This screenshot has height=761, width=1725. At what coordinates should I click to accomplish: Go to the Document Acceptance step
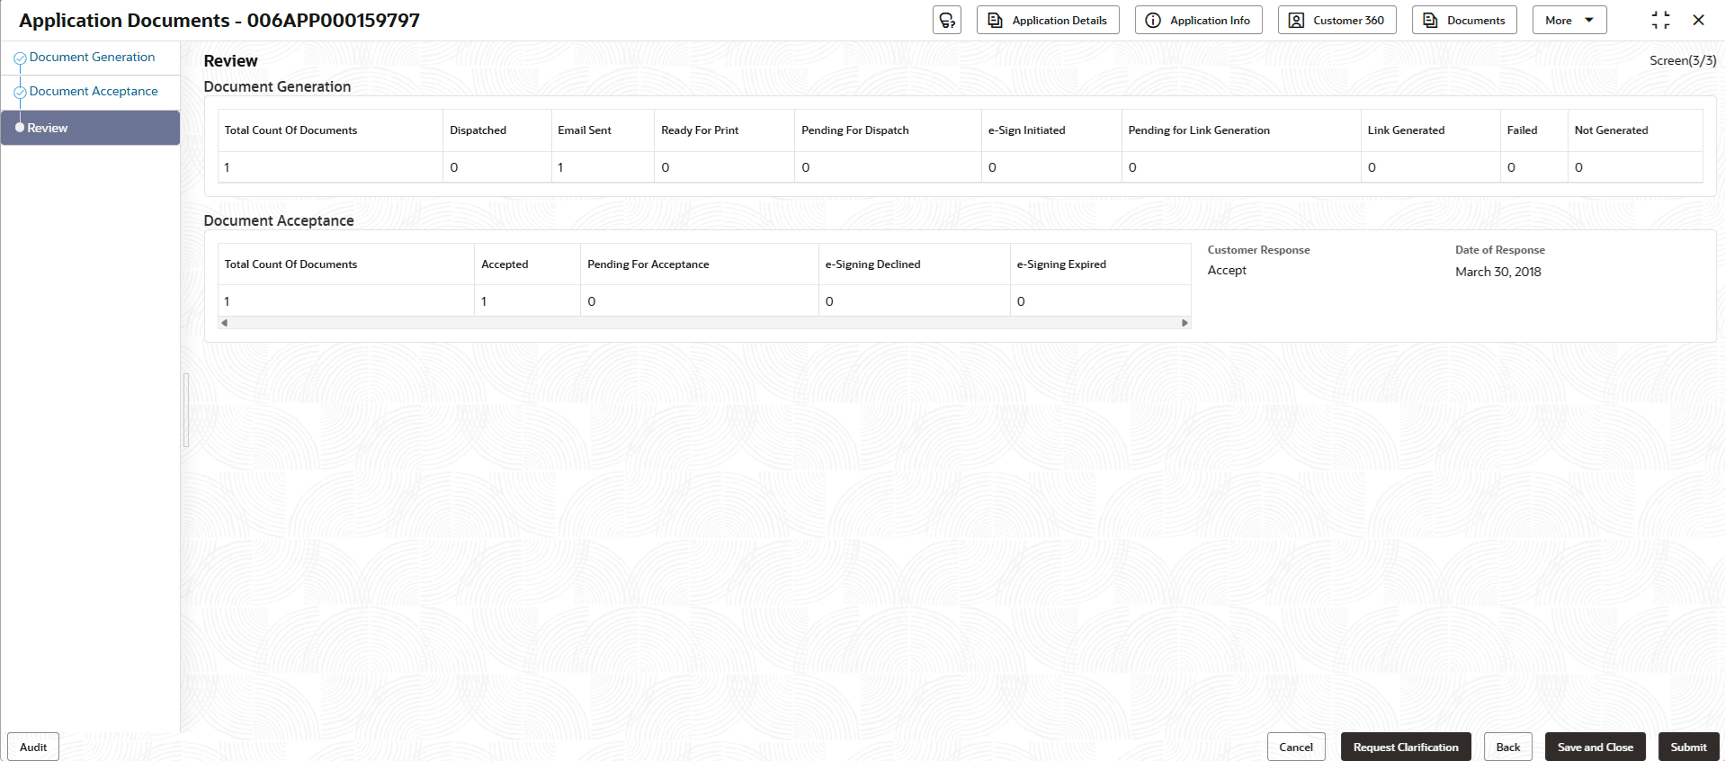[94, 91]
